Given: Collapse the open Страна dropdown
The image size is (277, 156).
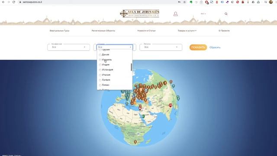Looking at the screenshot, I should pos(114,47).
